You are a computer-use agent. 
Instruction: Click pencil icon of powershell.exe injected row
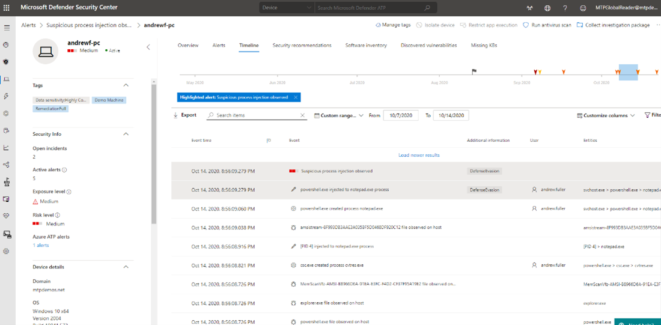294,190
